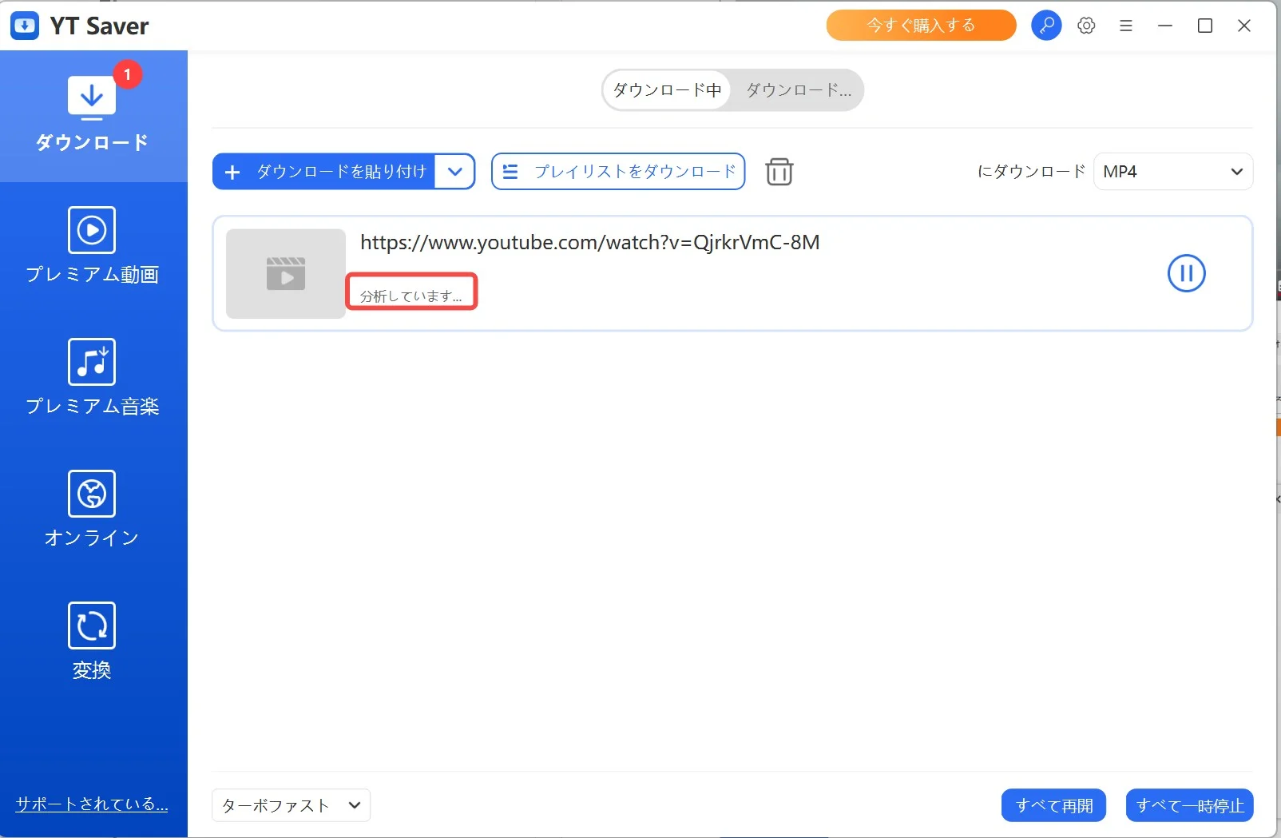Minimize the YT Saver window
Viewport: 1281px width, 838px height.
pos(1165,26)
